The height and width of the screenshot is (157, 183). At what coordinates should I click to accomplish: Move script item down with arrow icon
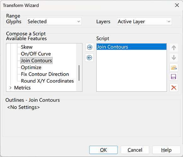point(174,57)
